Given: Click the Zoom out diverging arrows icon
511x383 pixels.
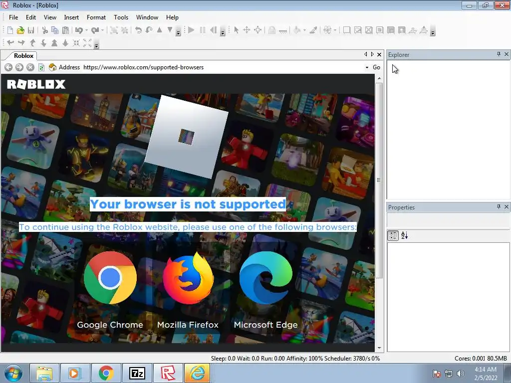Looking at the screenshot, I should [87, 43].
